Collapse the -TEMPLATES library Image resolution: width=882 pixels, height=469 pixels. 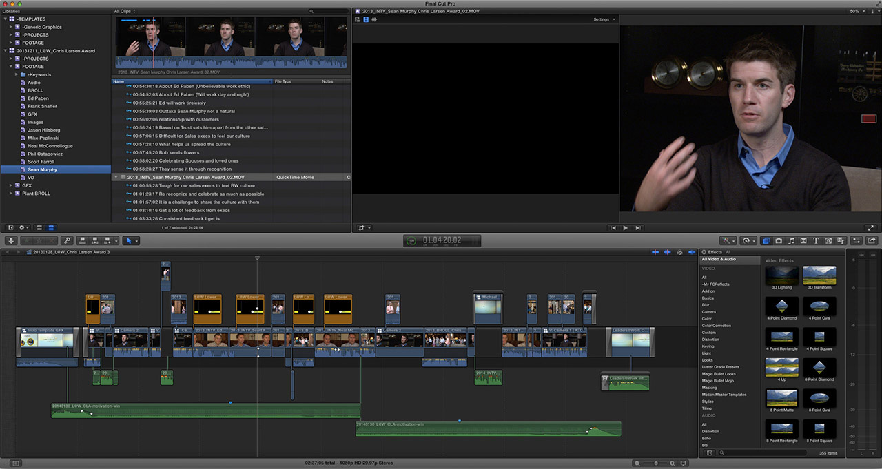[x=5, y=19]
